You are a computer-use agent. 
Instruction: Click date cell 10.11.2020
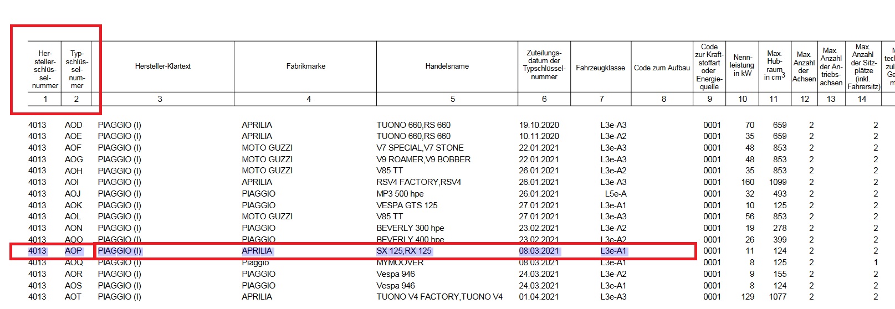click(539, 136)
